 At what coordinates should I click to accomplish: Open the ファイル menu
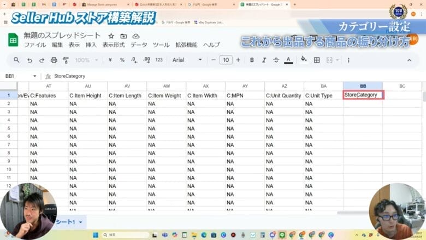tap(35, 45)
